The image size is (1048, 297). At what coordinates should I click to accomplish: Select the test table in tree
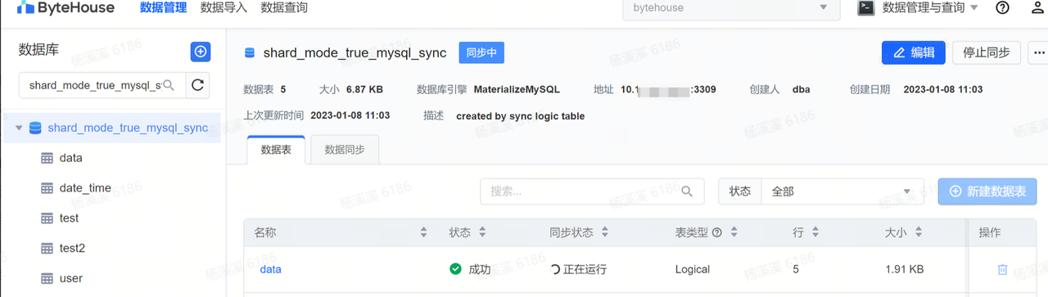pos(69,218)
